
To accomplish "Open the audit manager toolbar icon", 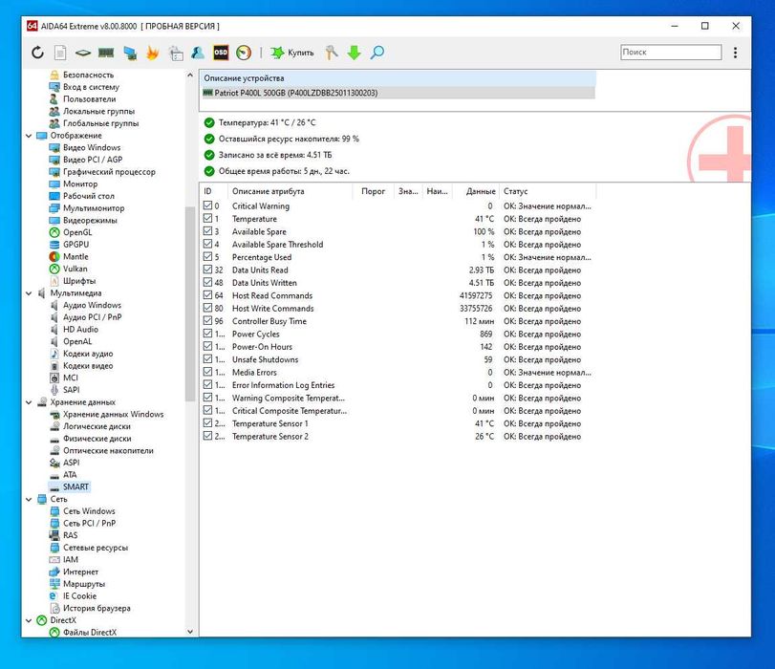I will 176,53.
